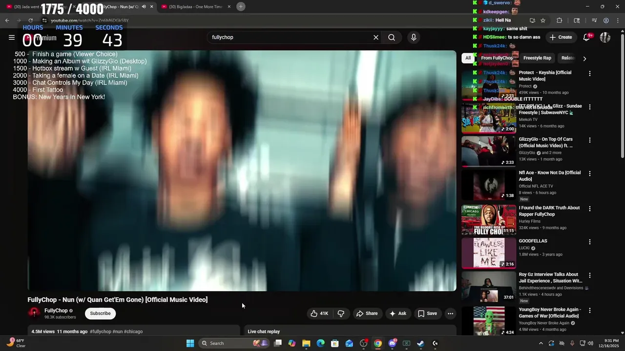625x351 pixels.
Task: Open the YouTube hamburger guide menu
Action: [12, 38]
